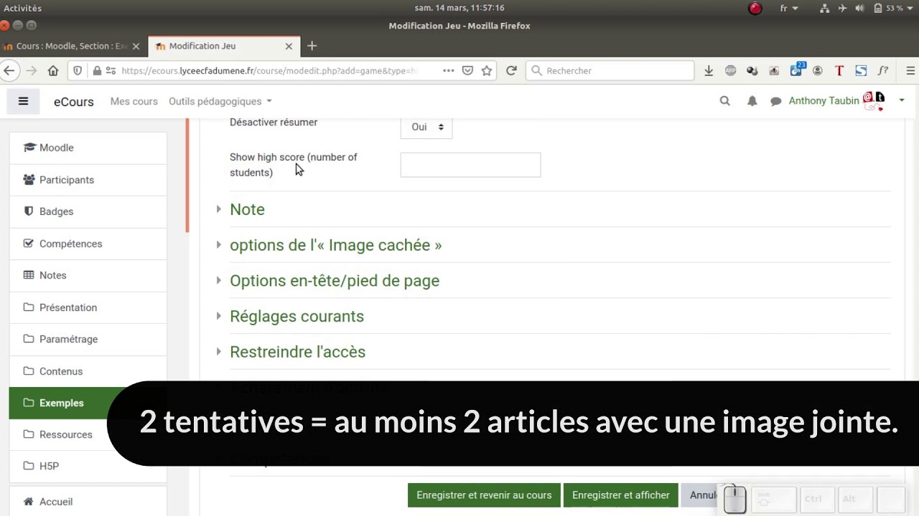Open the red T extension icon
The height and width of the screenshot is (516, 919).
pyautogui.click(x=839, y=70)
